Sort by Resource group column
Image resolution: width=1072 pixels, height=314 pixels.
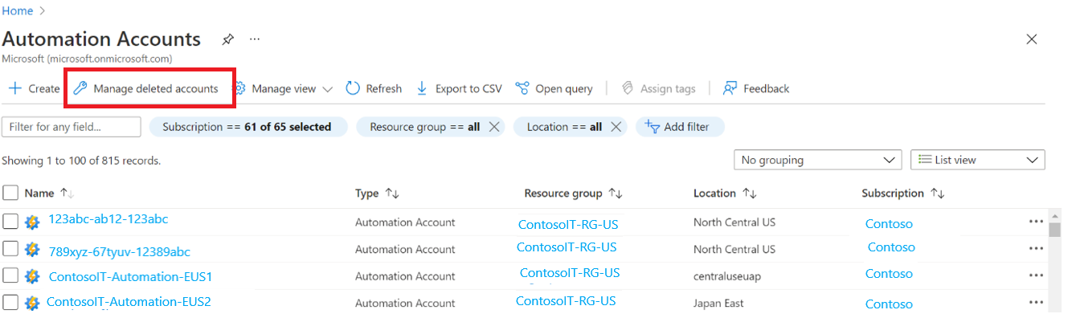pos(574,194)
